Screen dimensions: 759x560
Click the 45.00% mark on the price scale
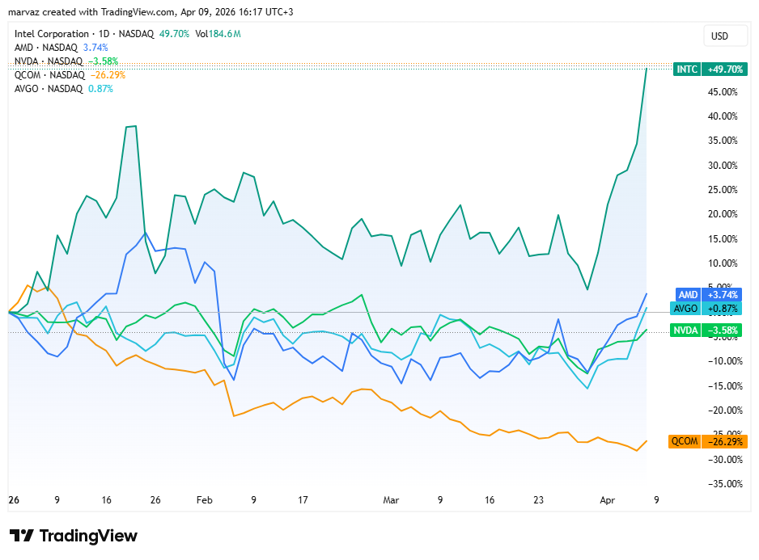click(722, 91)
